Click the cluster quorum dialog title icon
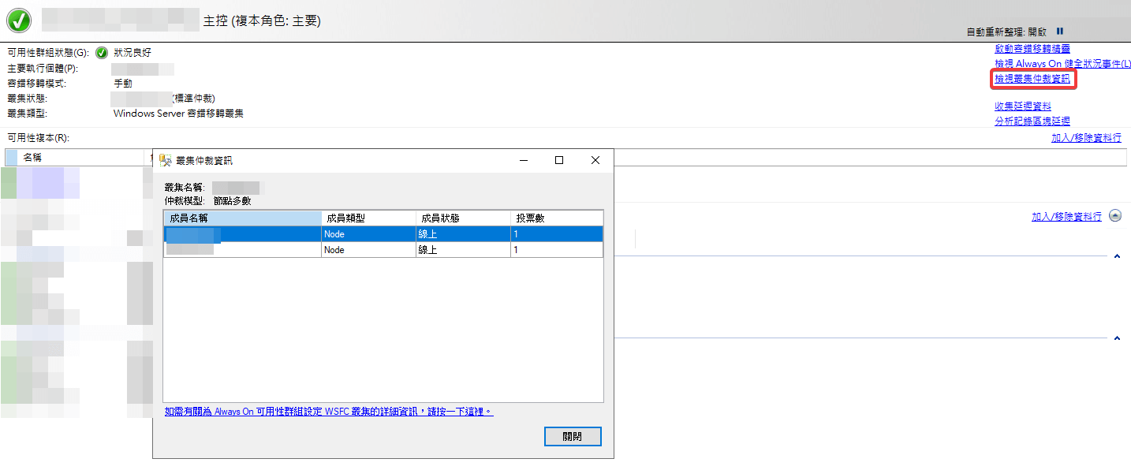This screenshot has width=1131, height=470. (x=166, y=160)
